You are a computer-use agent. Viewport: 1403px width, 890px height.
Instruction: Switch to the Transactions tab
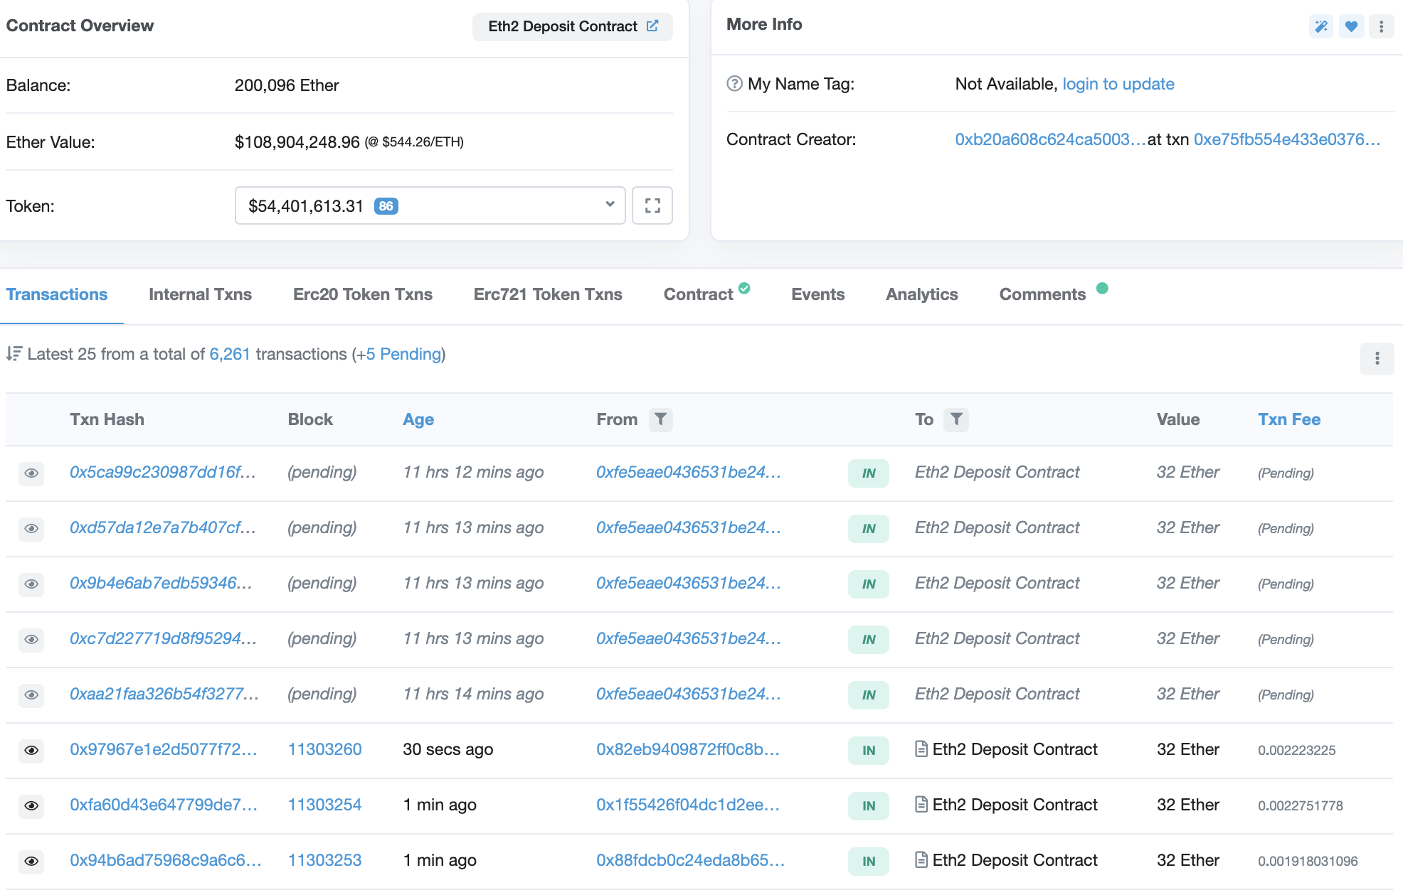coord(57,294)
